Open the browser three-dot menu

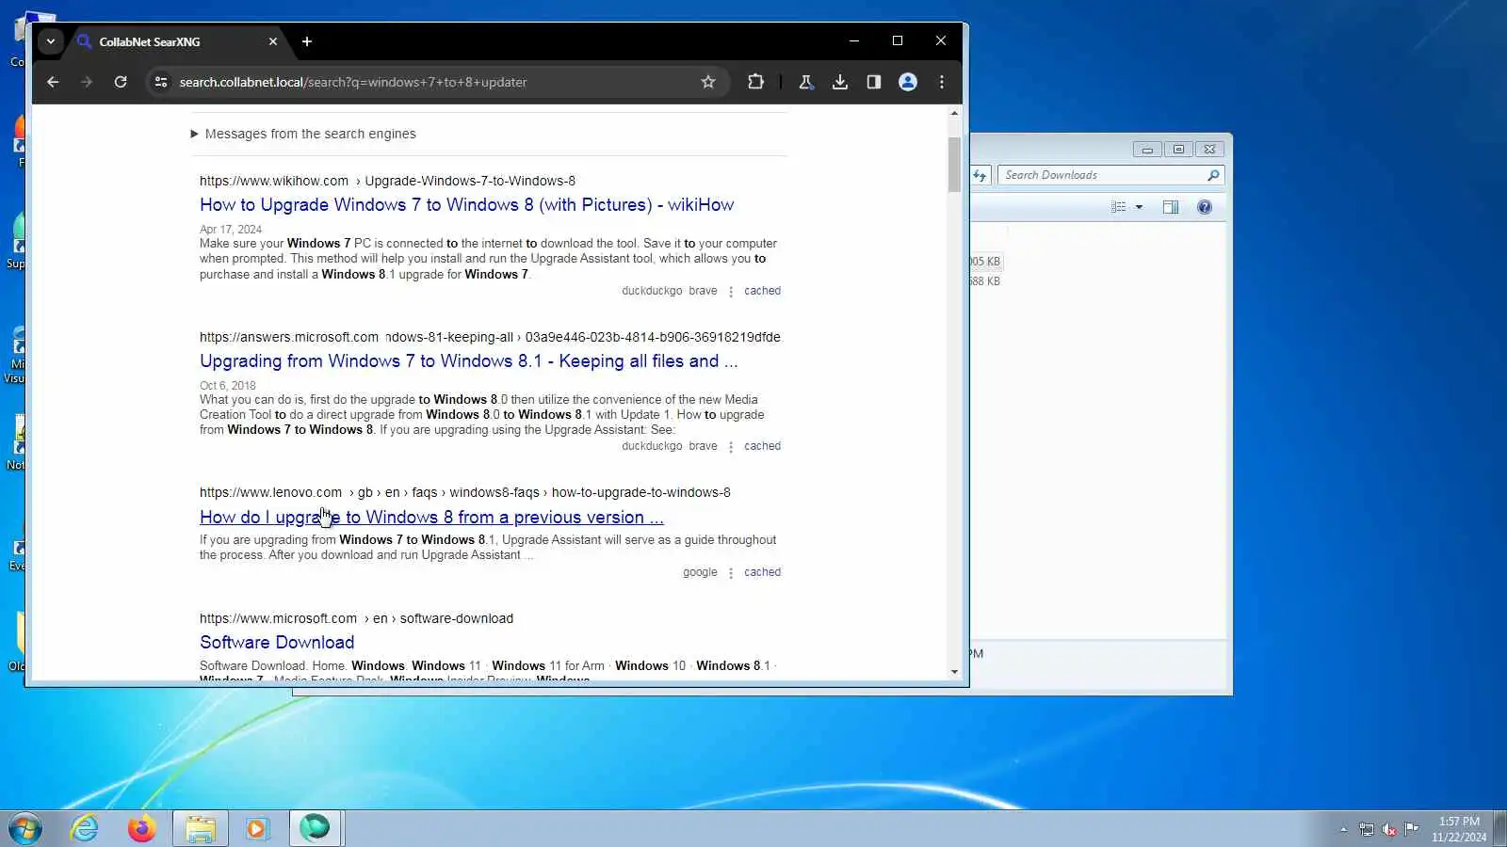(942, 82)
